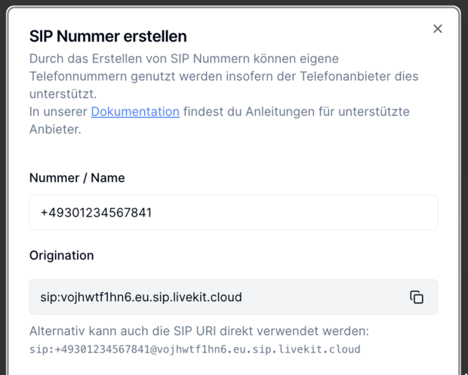This screenshot has height=375, width=468.
Task: Click the "In unserer" text before the link
Action: point(58,112)
